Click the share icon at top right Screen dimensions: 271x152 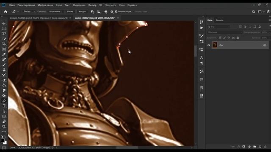click(x=268, y=12)
